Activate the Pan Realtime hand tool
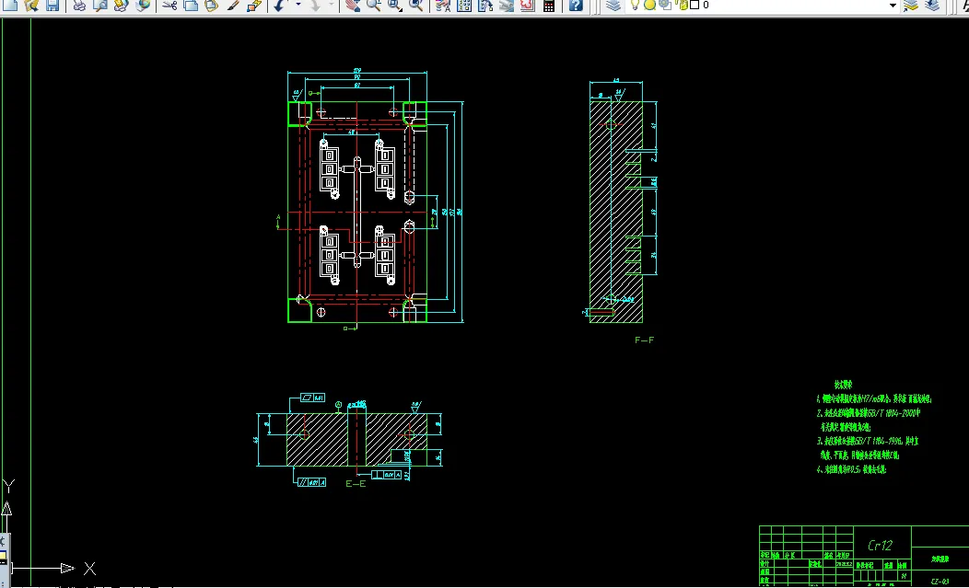Screen dimensions: 969x588 353,6
